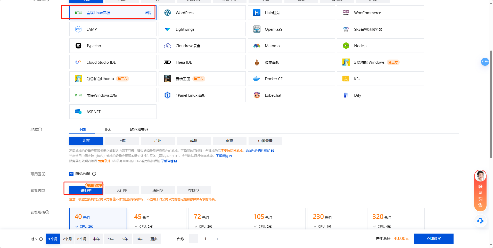Select the 宝塔Linux面板 application icon
Viewport: 493px width, 248px height.
pos(78,13)
